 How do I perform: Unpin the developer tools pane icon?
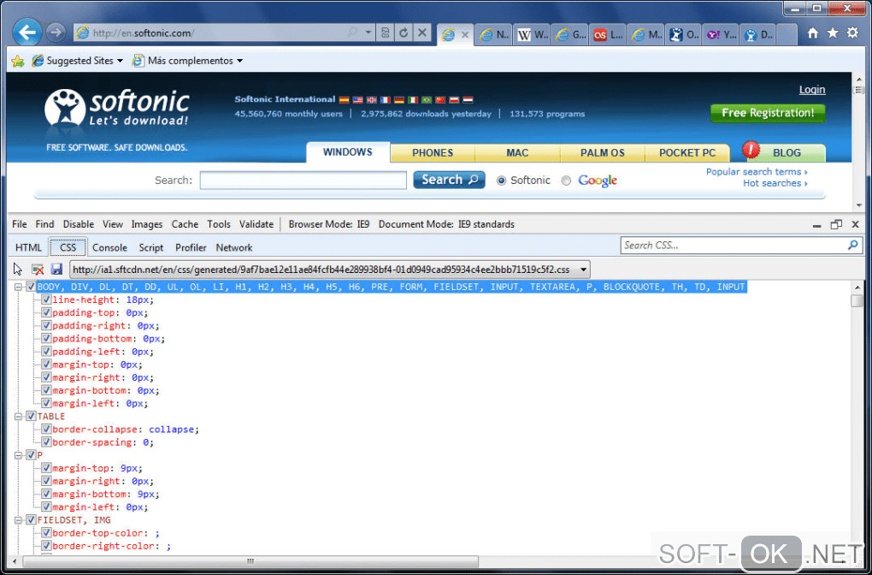point(836,224)
